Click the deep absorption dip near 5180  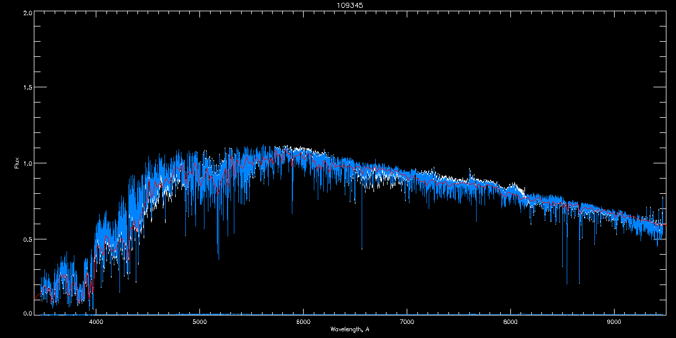pos(219,257)
